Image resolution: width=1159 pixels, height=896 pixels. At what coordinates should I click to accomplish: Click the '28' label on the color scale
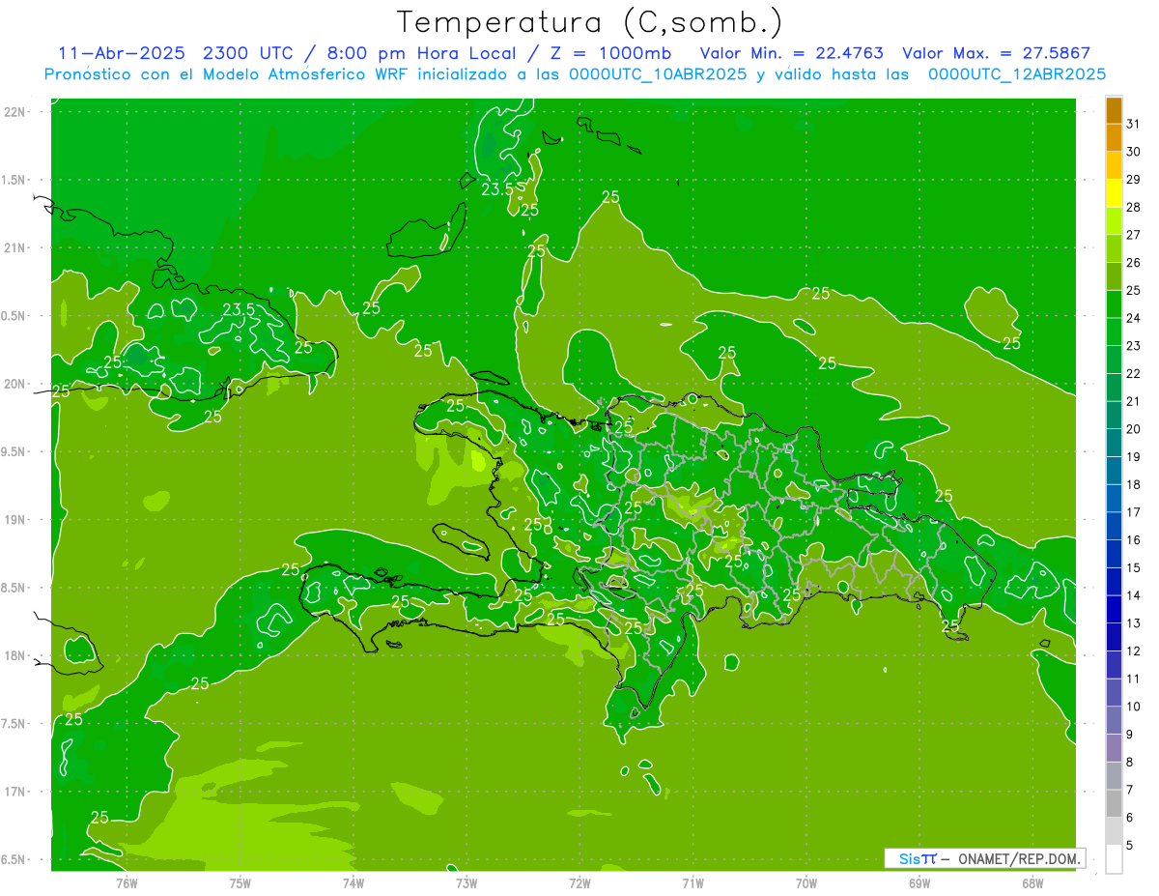click(1134, 208)
